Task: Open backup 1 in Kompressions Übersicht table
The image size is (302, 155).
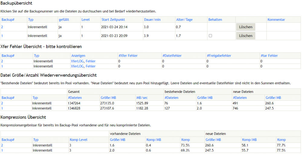Action: [2, 150]
